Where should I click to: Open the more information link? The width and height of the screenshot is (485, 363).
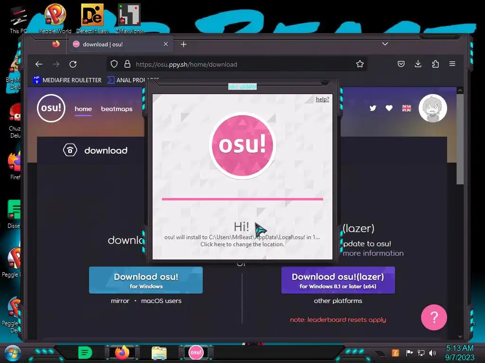point(373,253)
